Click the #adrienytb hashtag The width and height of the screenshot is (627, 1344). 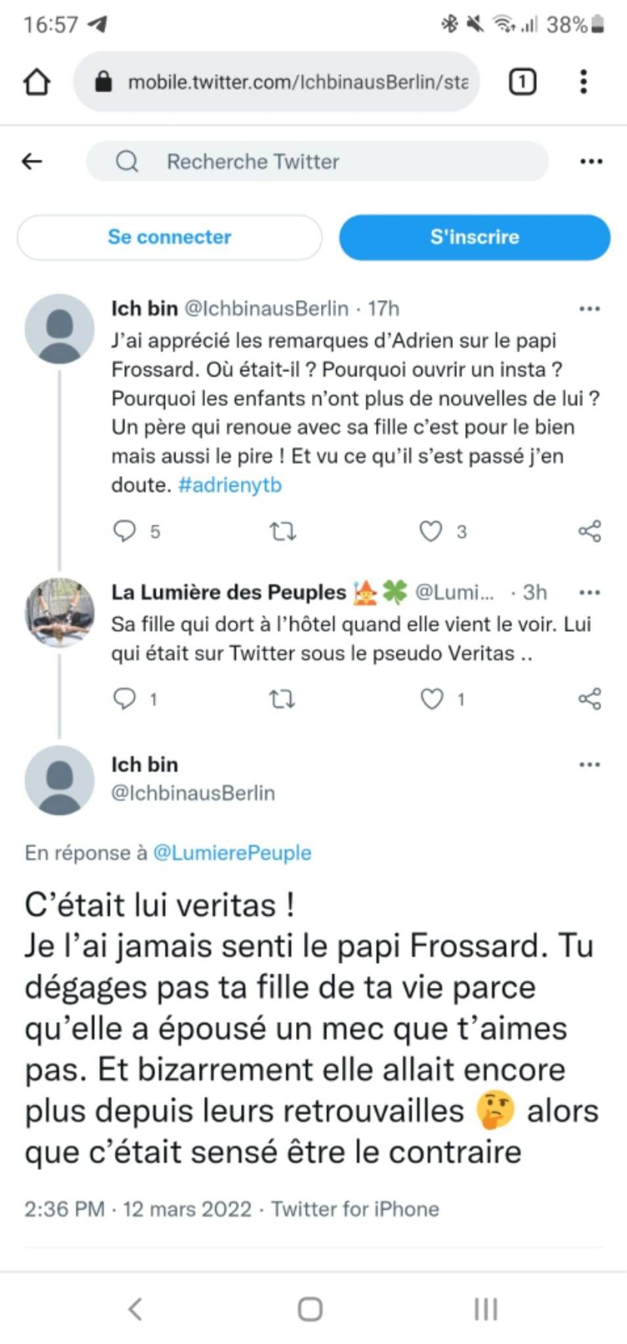pyautogui.click(x=230, y=485)
